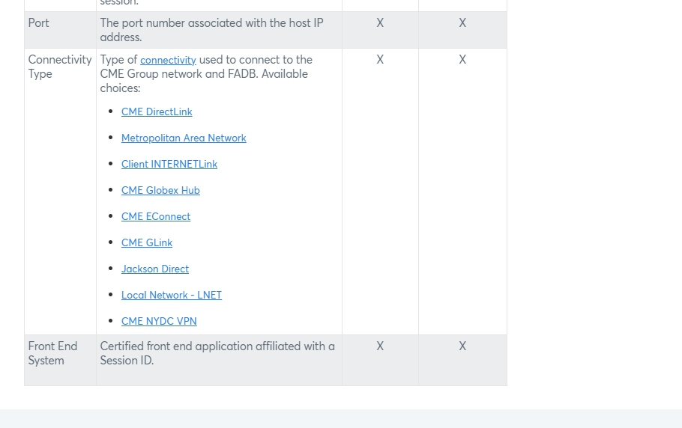Image resolution: width=682 pixels, height=428 pixels.
Task: Click the Front End System row label
Action: click(52, 353)
